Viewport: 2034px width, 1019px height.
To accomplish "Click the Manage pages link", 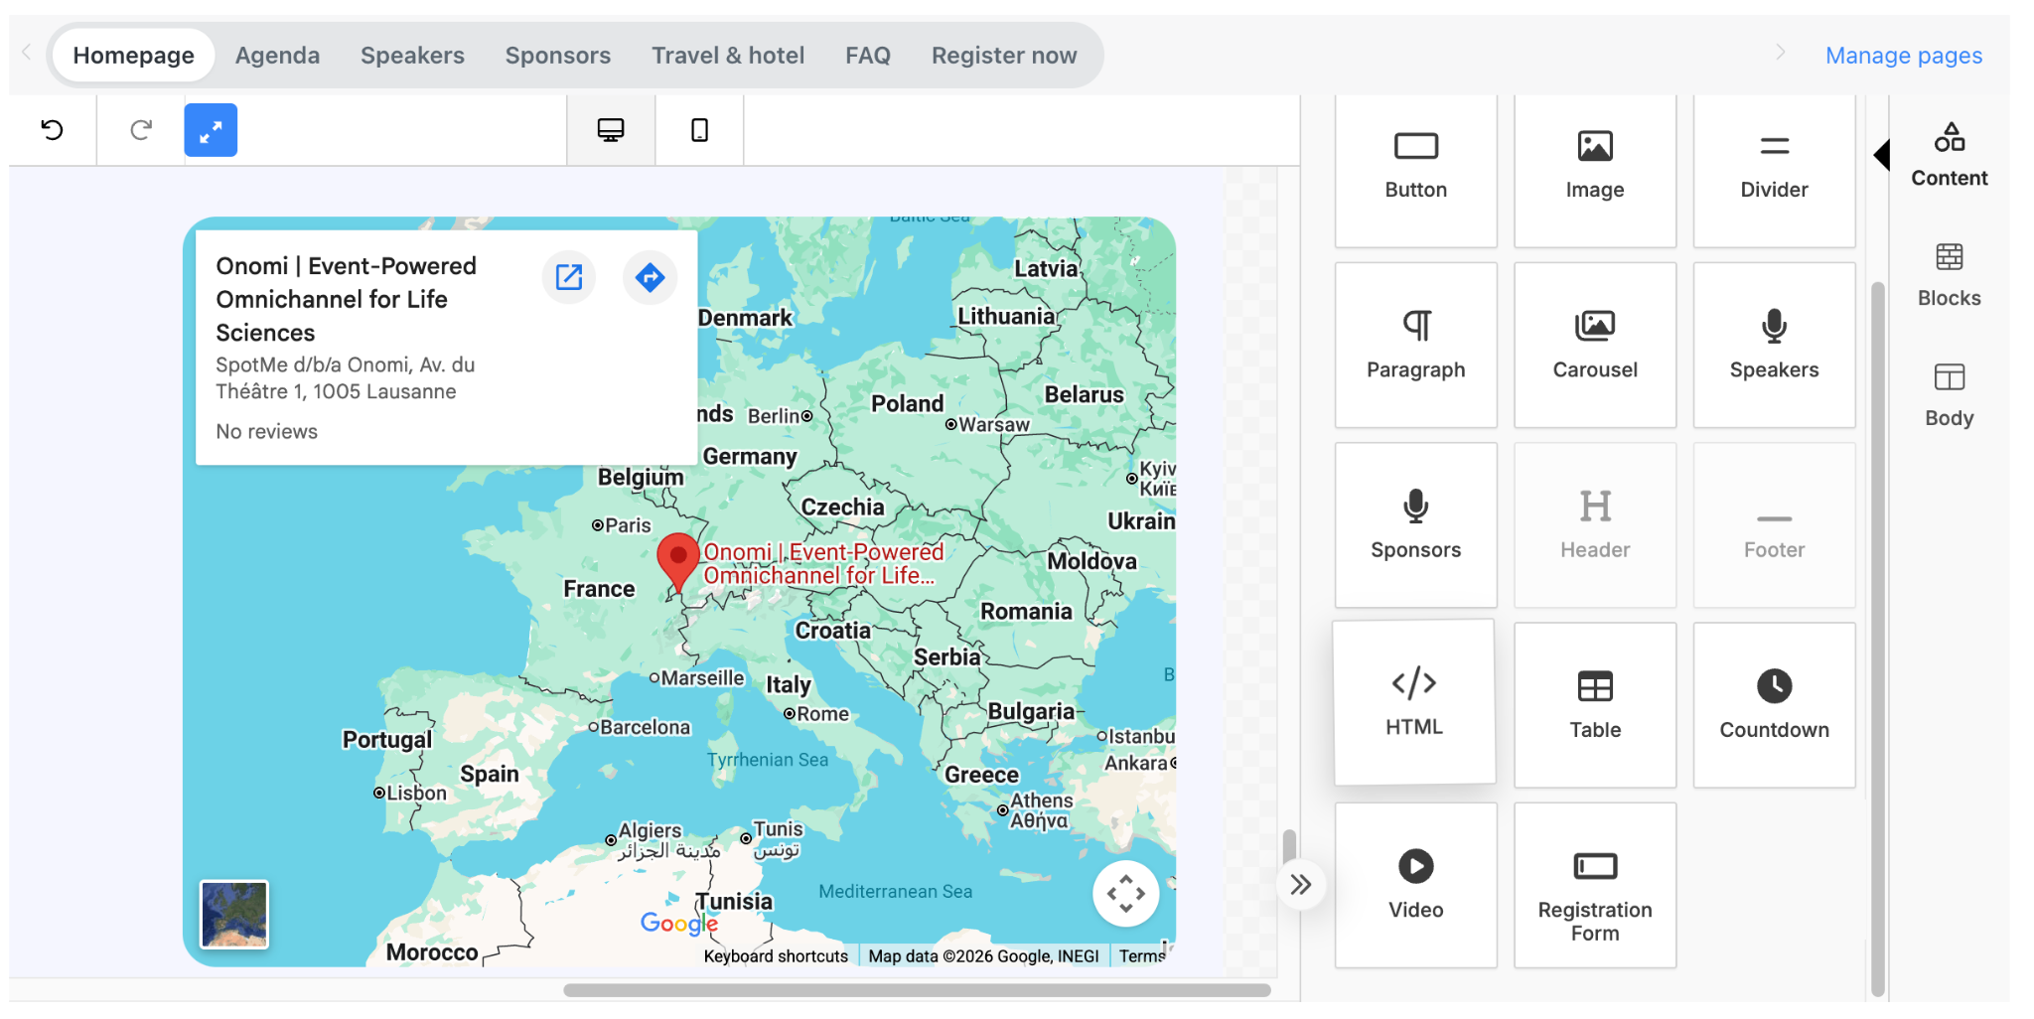I will click(x=1904, y=56).
